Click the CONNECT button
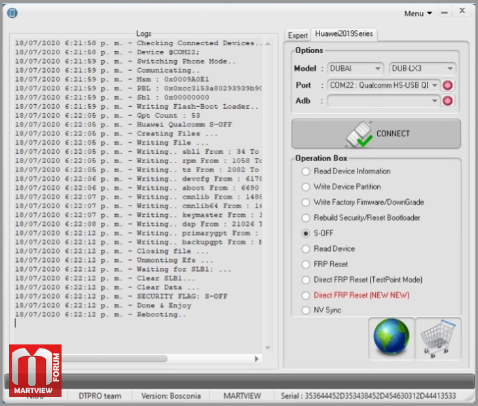 click(x=376, y=134)
